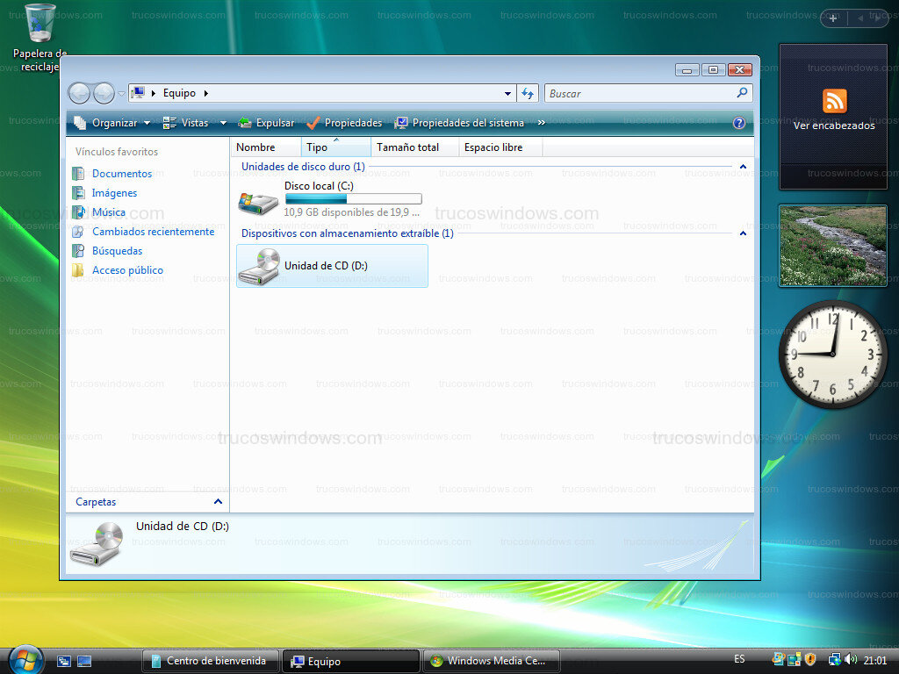
Task: Collapse the Unidades de disco duro group
Action: (743, 167)
